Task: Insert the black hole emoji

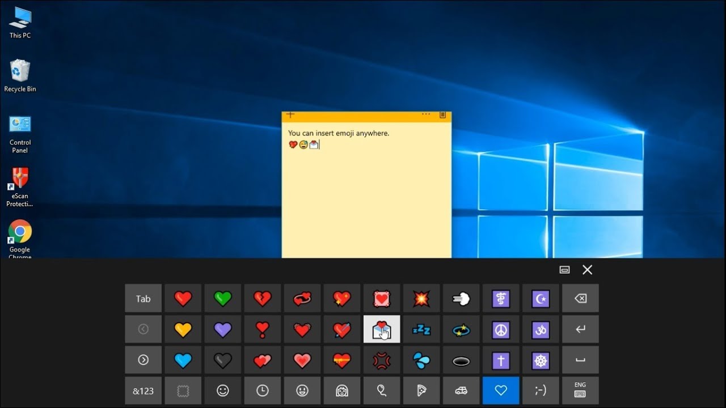Action: (461, 360)
